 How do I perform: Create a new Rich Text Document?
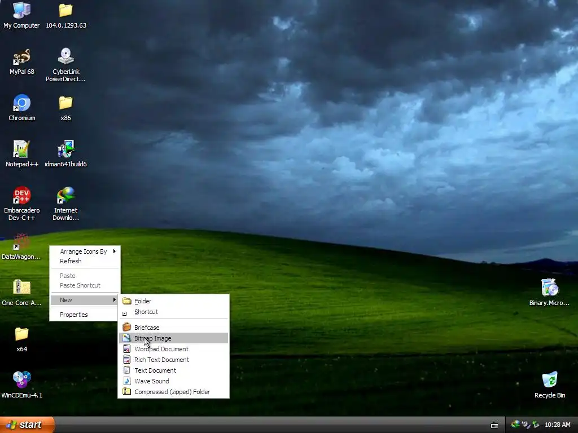tap(174, 360)
